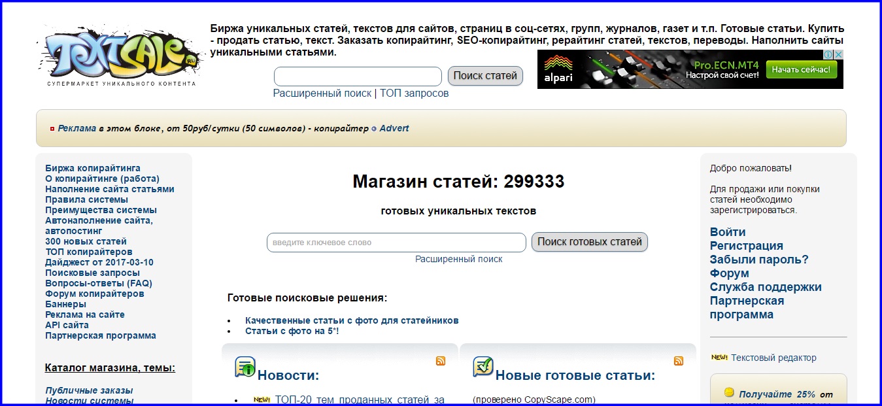This screenshot has width=882, height=406.
Task: Open the ТОП-20 тем проданных статей news item
Action: [360, 399]
